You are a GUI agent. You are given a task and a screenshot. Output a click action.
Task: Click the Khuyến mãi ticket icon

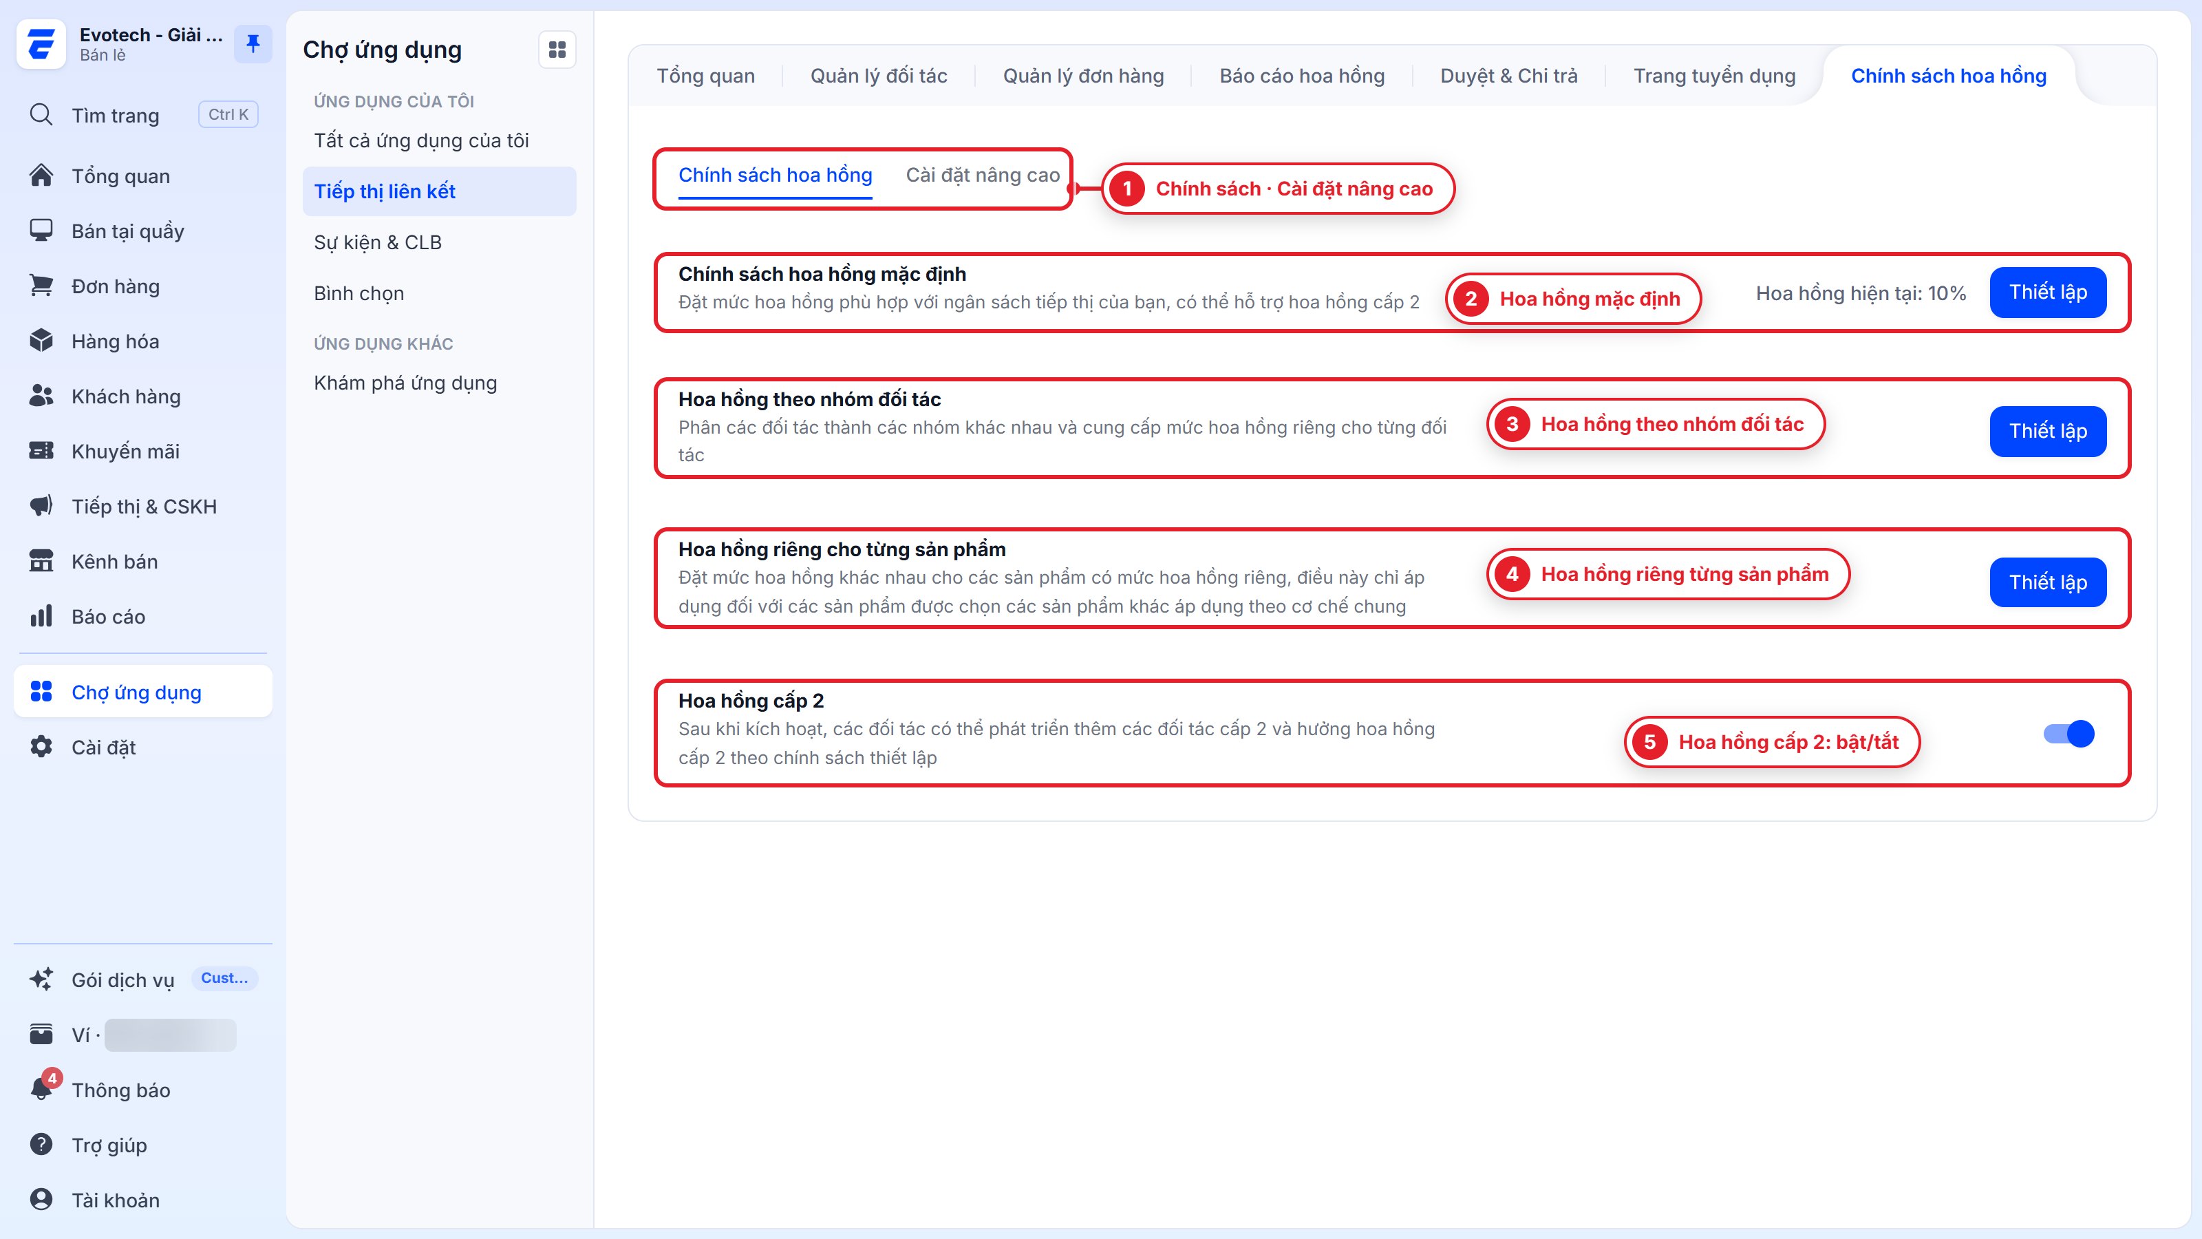point(41,451)
